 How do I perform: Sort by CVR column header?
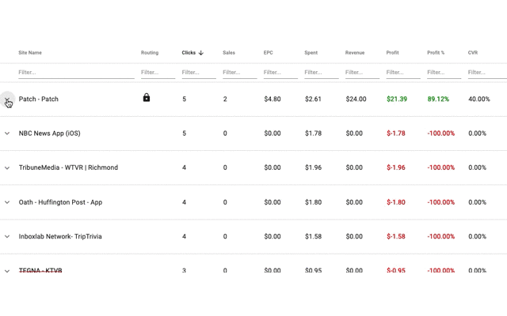coord(473,53)
